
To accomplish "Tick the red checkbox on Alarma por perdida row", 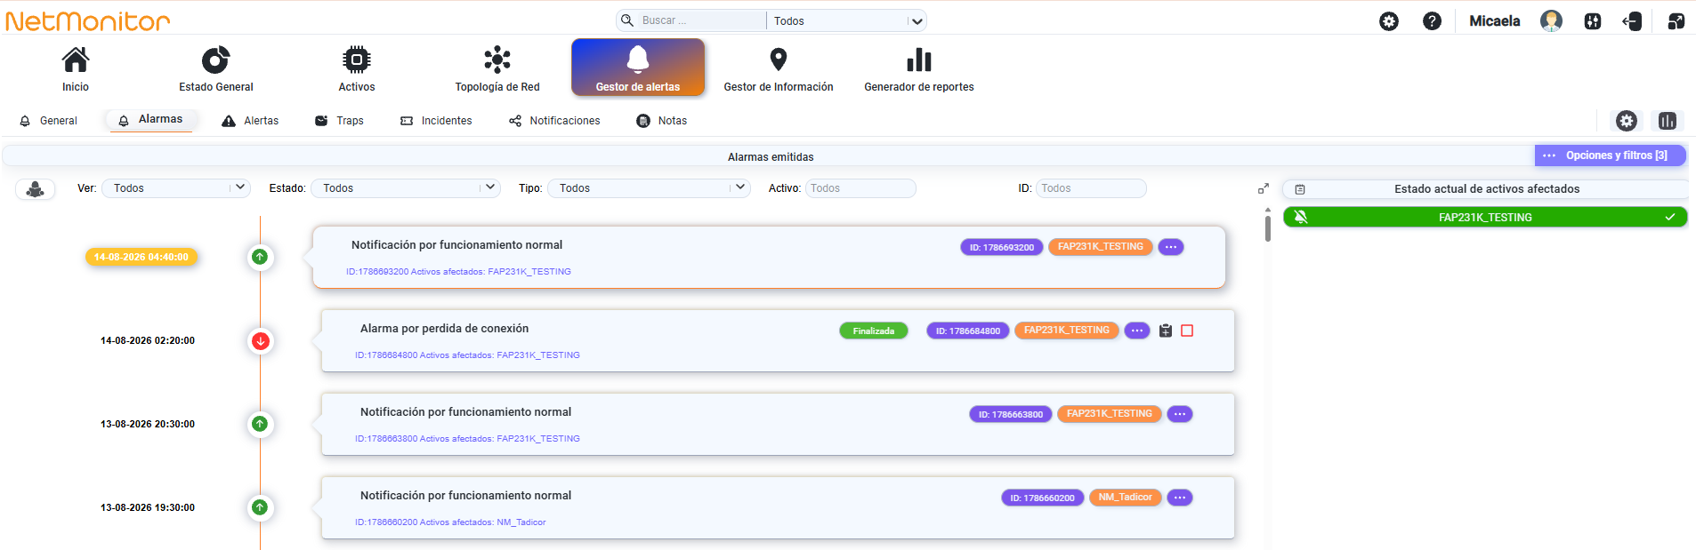I will [1187, 331].
